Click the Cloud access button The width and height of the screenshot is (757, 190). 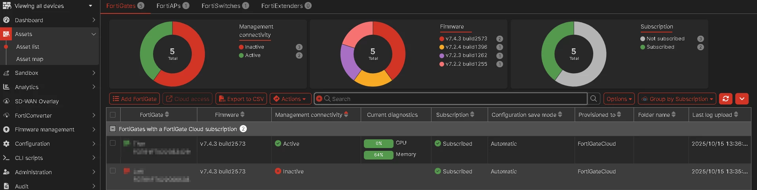187,99
